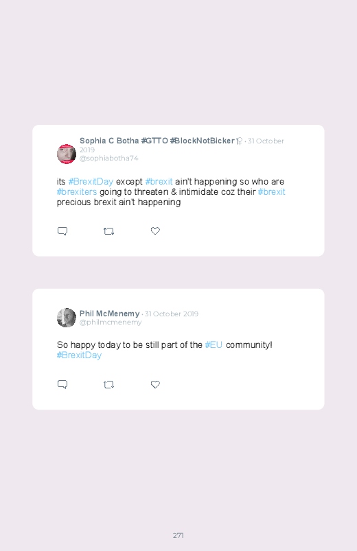
Task: Open #brexit hashtag after 'coz their'
Action: 272,192
